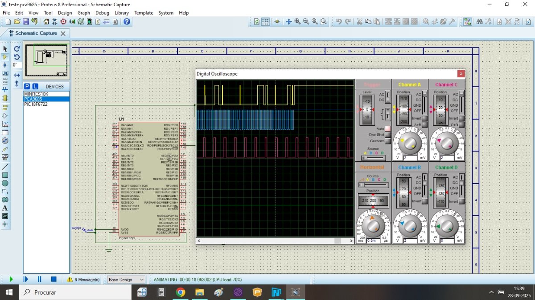This screenshot has height=300, width=535.
Task: Open the Library menu
Action: coord(121,13)
